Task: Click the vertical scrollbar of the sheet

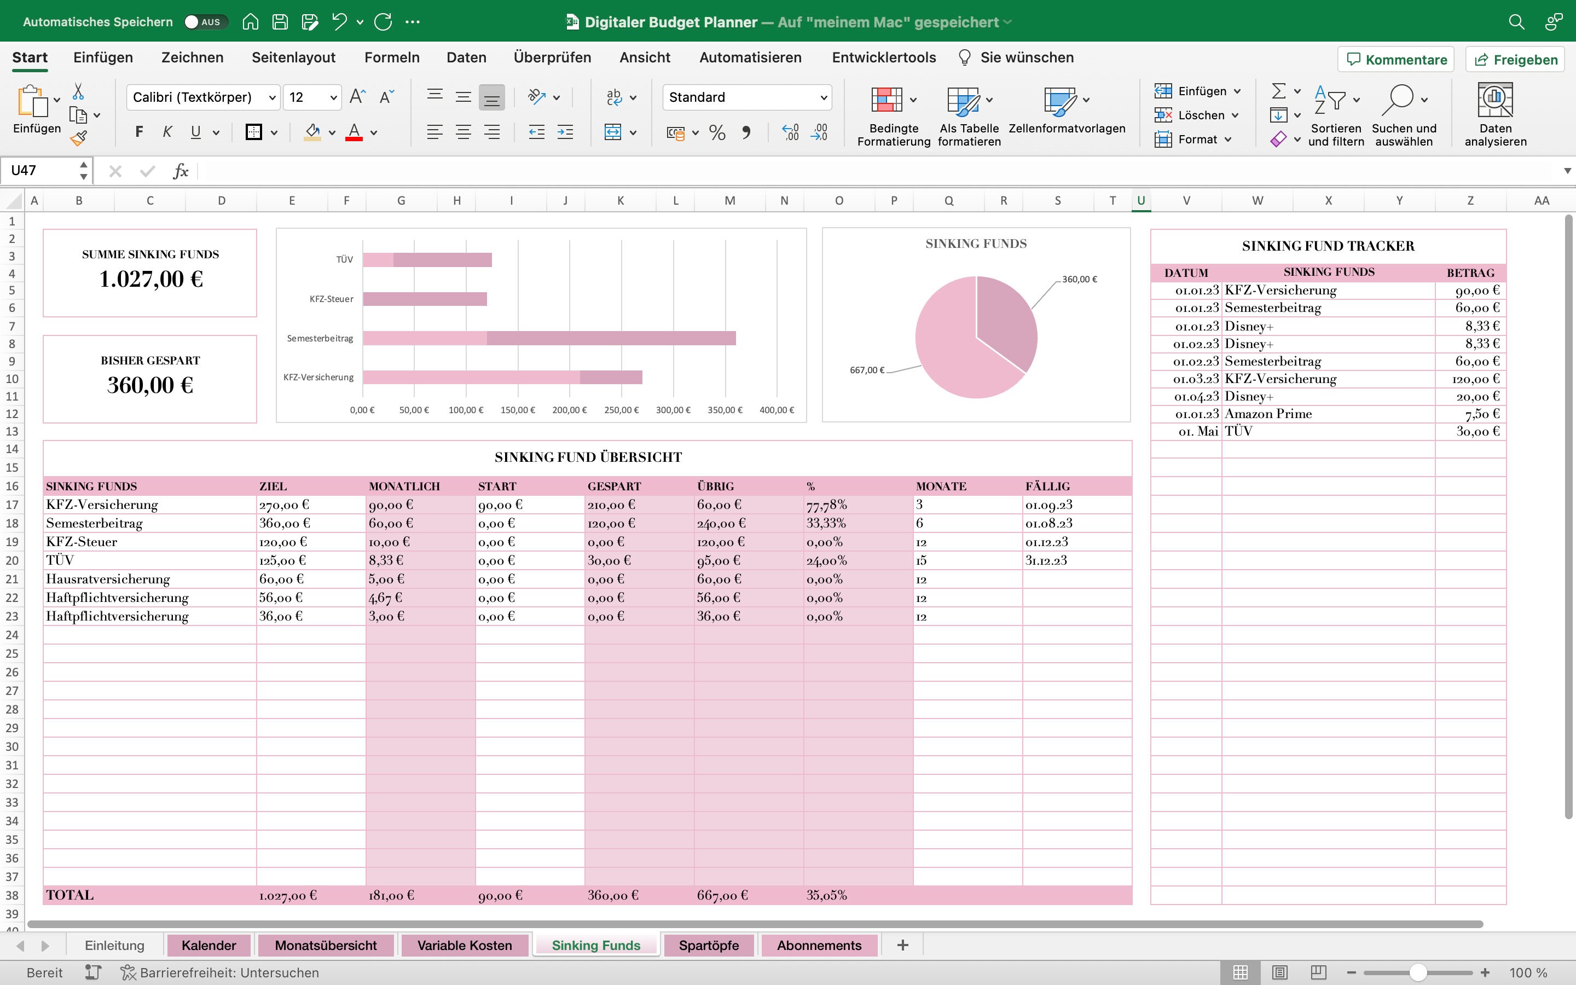Action: (1568, 516)
